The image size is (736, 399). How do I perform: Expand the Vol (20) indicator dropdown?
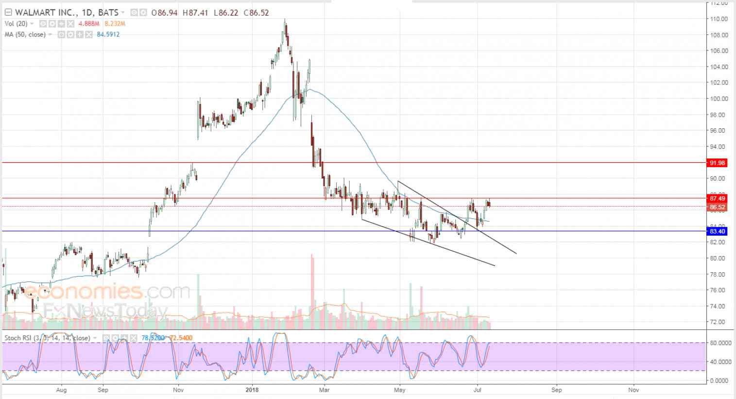(32, 24)
